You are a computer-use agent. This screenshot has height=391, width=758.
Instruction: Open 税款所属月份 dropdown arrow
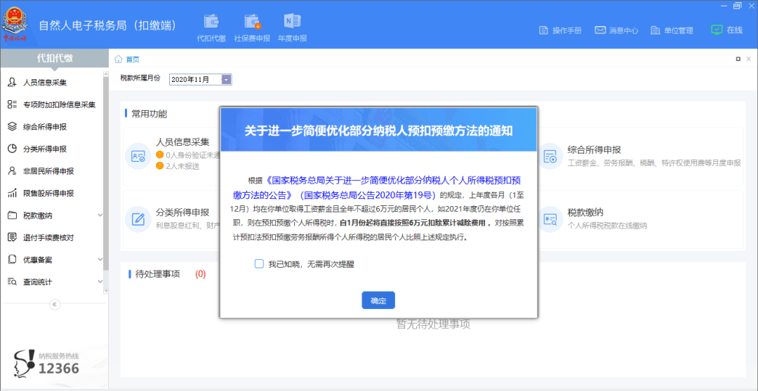coord(226,80)
